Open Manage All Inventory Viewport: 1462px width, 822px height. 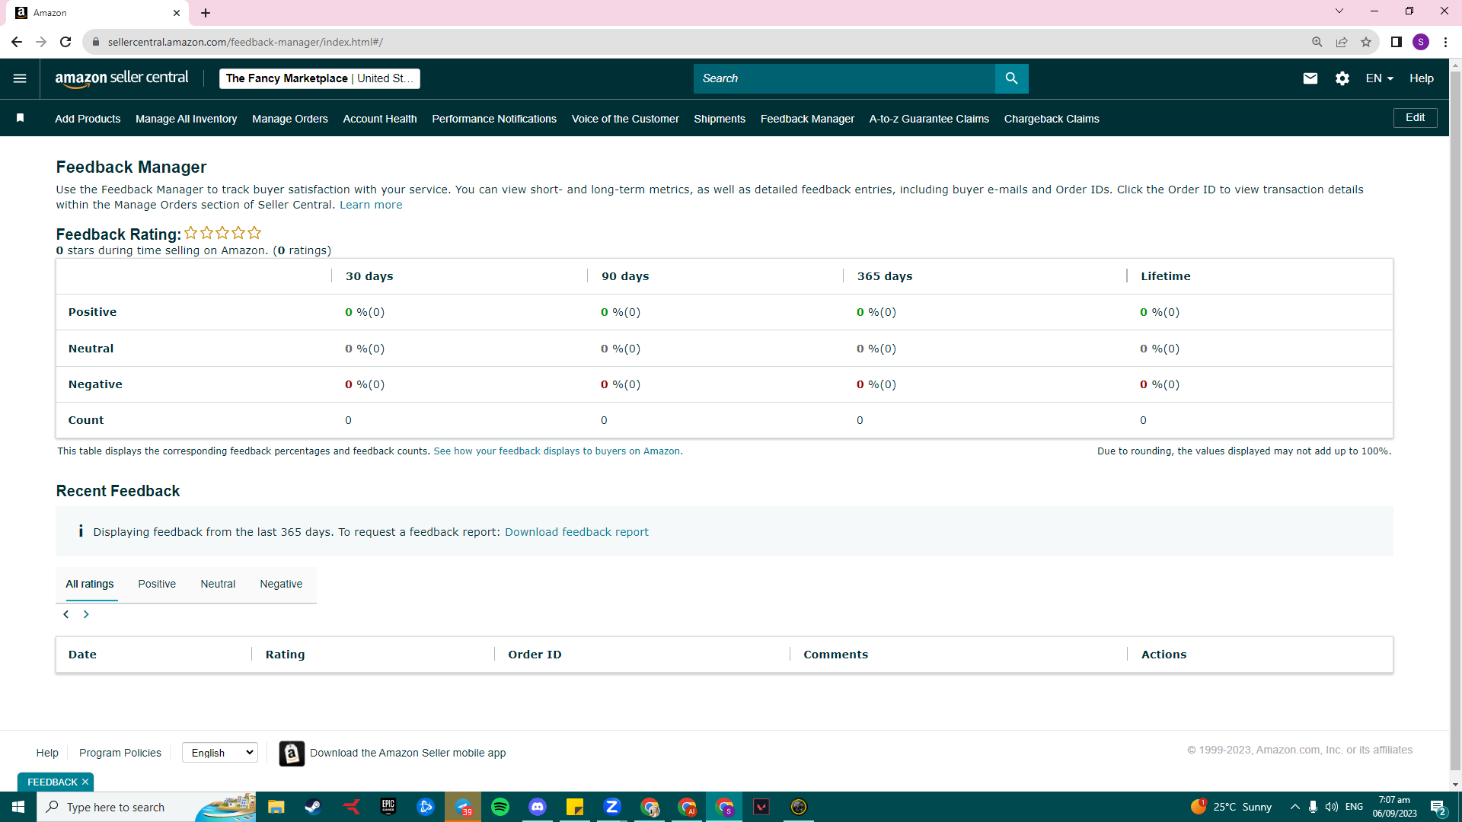[186, 119]
